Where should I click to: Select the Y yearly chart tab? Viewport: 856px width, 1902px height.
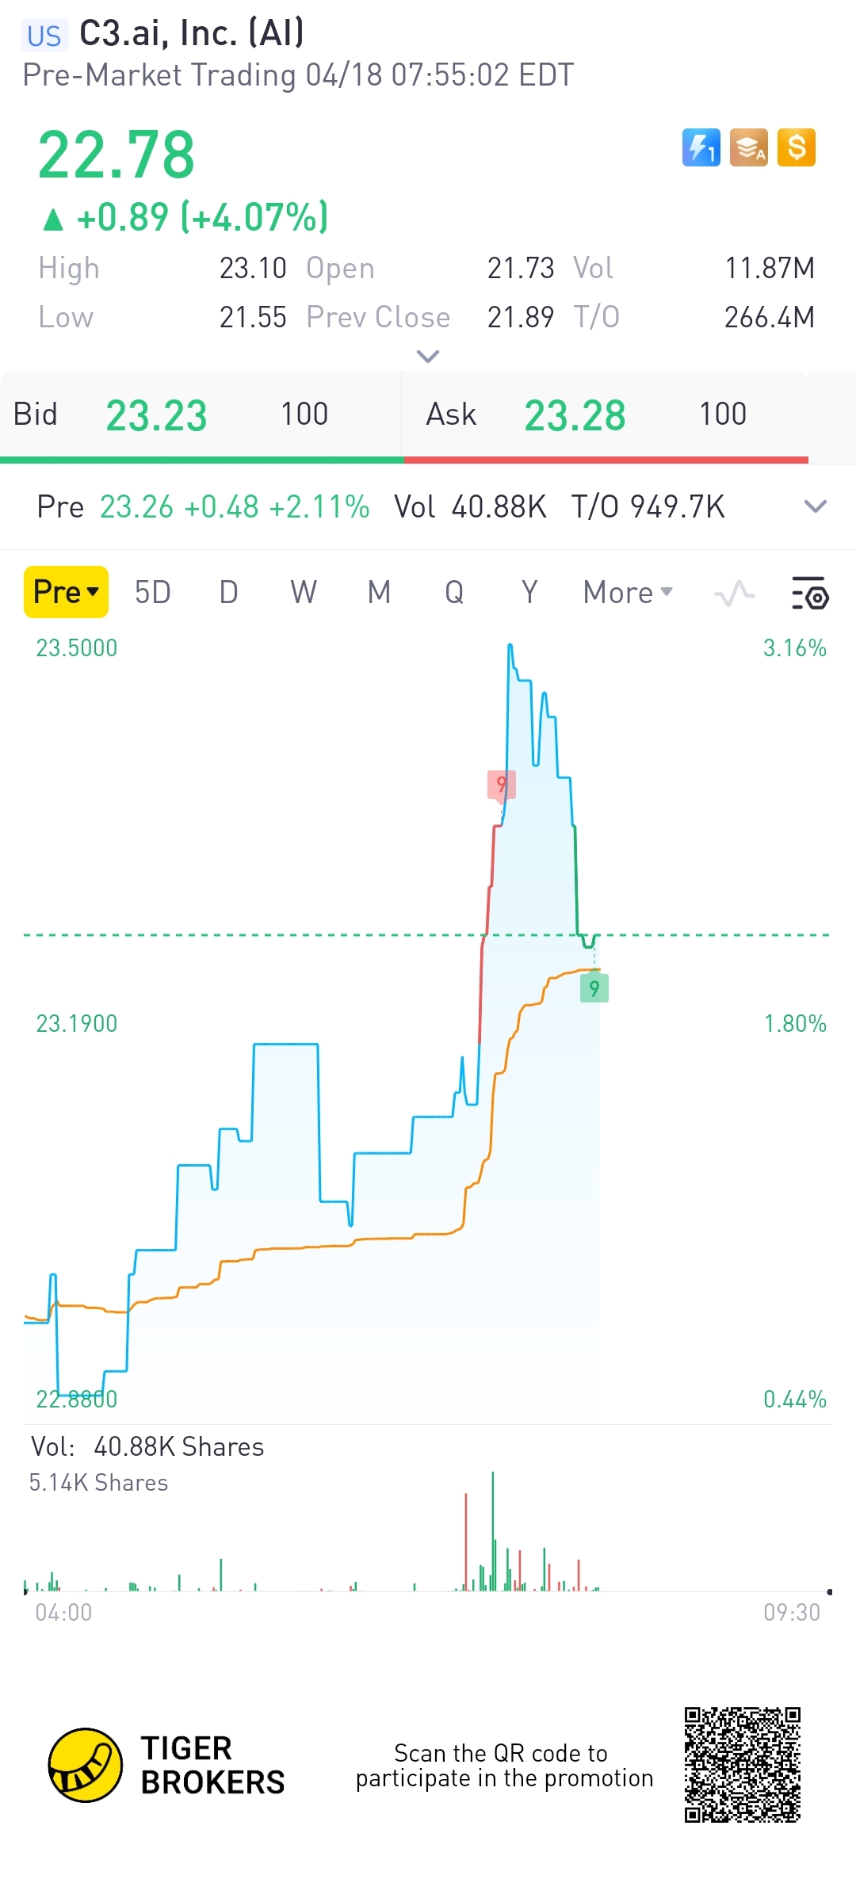(529, 592)
